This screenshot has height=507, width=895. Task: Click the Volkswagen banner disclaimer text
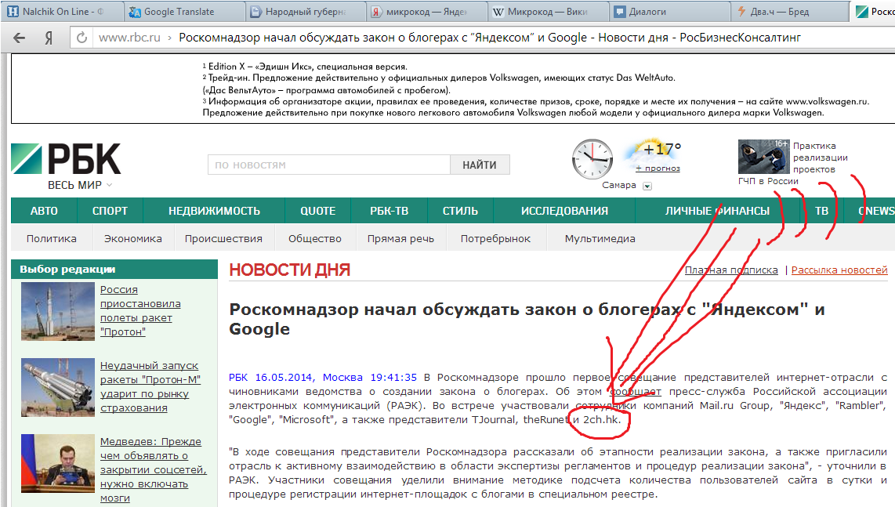pos(535,89)
